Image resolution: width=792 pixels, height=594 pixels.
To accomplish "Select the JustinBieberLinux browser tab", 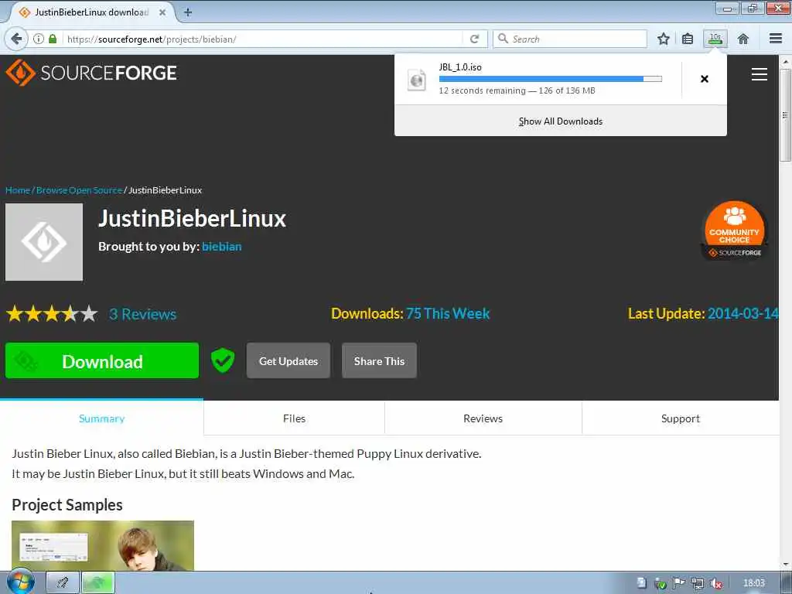I will [x=91, y=12].
